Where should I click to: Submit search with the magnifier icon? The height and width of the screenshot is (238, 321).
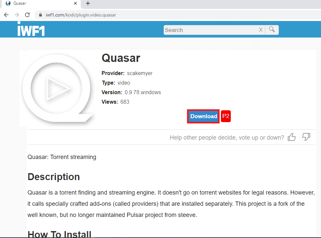[272, 30]
